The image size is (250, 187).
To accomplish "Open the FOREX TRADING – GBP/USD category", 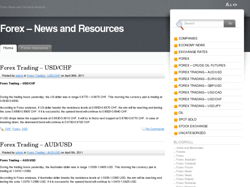I will (x=200, y=86).
